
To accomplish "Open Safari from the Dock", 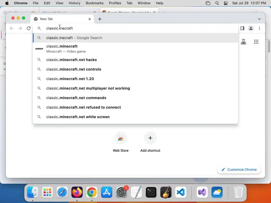I will (62, 192).
